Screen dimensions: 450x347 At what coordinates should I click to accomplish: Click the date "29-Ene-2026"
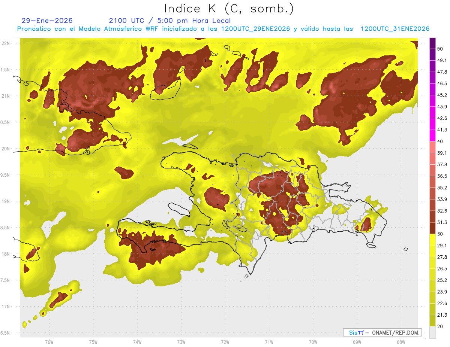[47, 21]
